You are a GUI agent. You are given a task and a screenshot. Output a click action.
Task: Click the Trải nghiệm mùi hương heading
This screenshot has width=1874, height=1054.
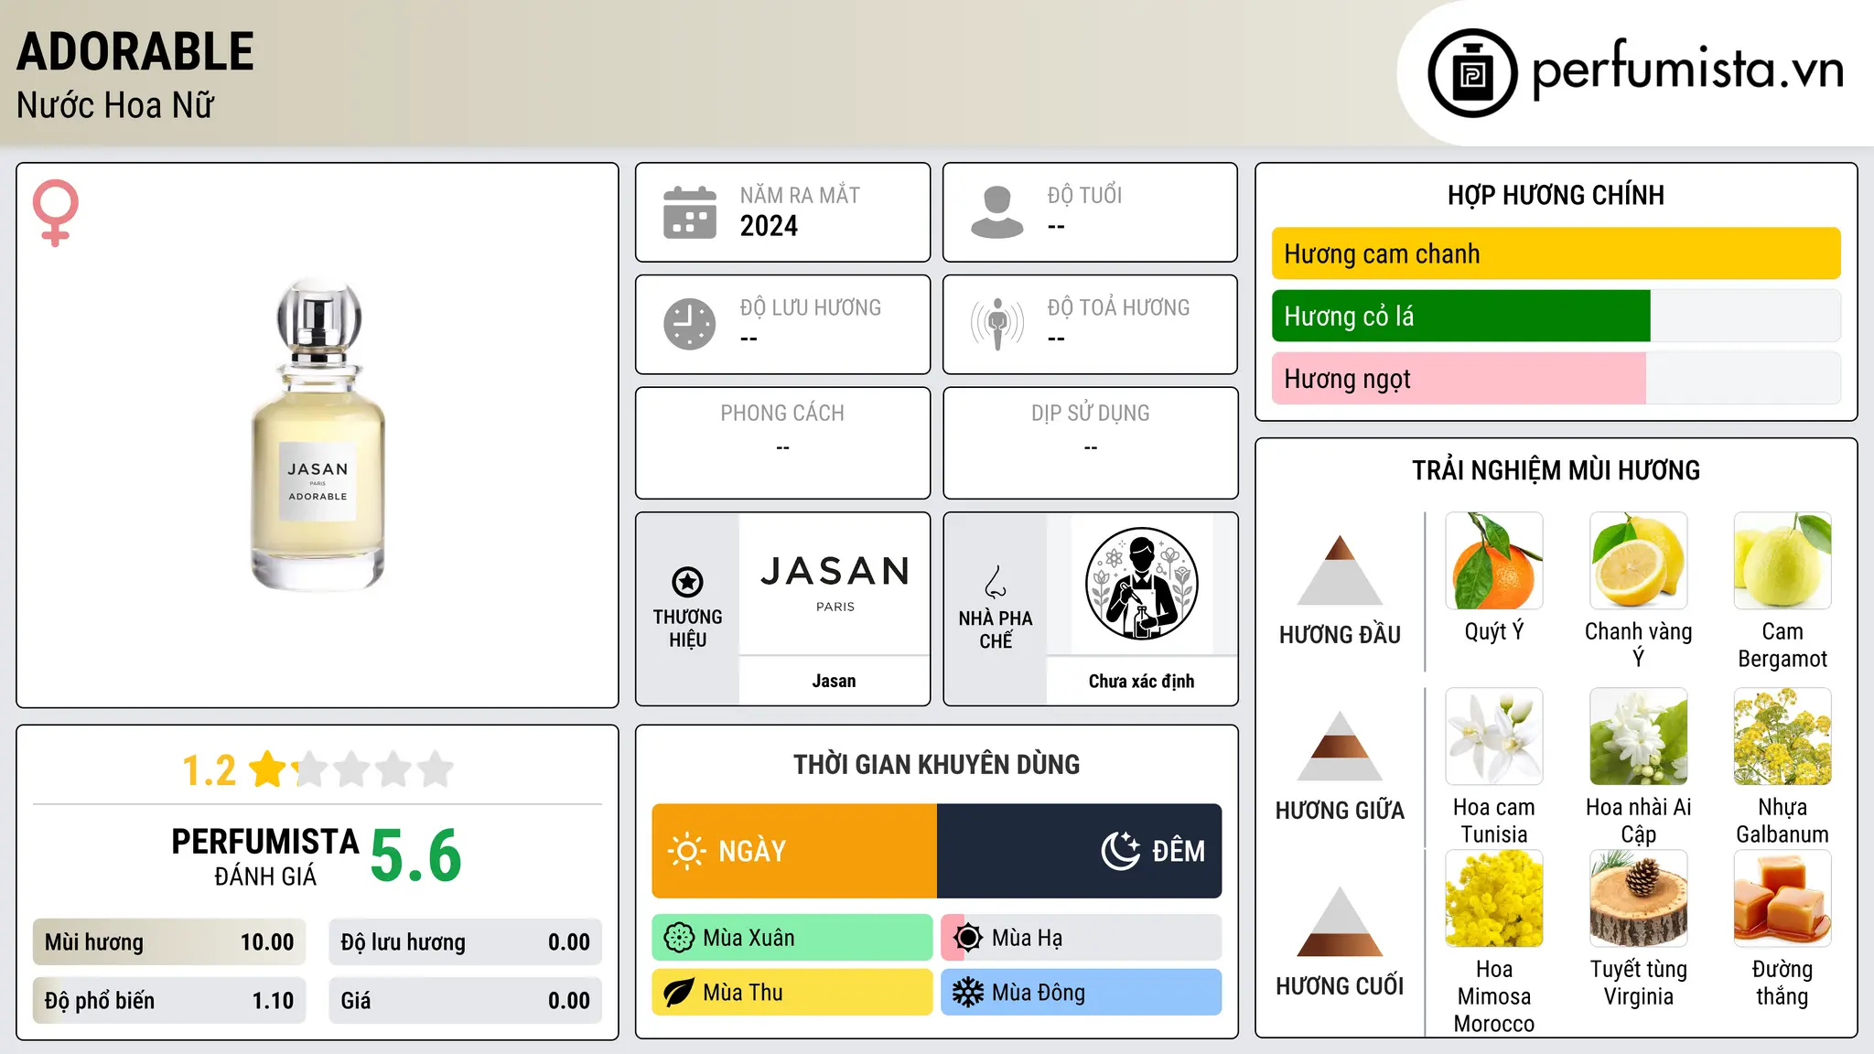point(1556,470)
